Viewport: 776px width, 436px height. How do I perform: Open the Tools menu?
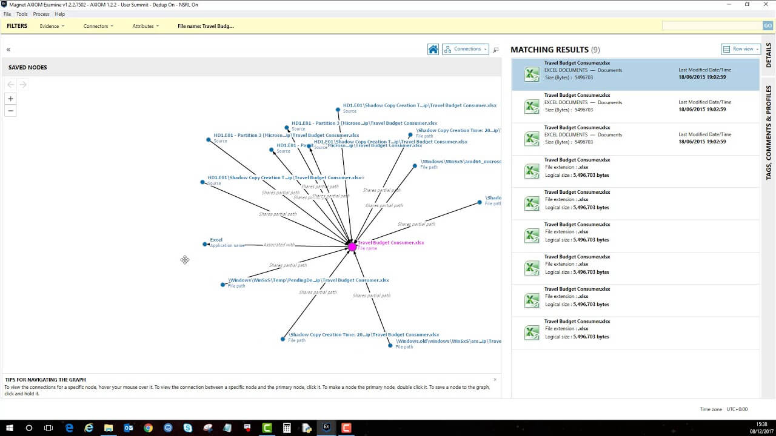point(22,14)
